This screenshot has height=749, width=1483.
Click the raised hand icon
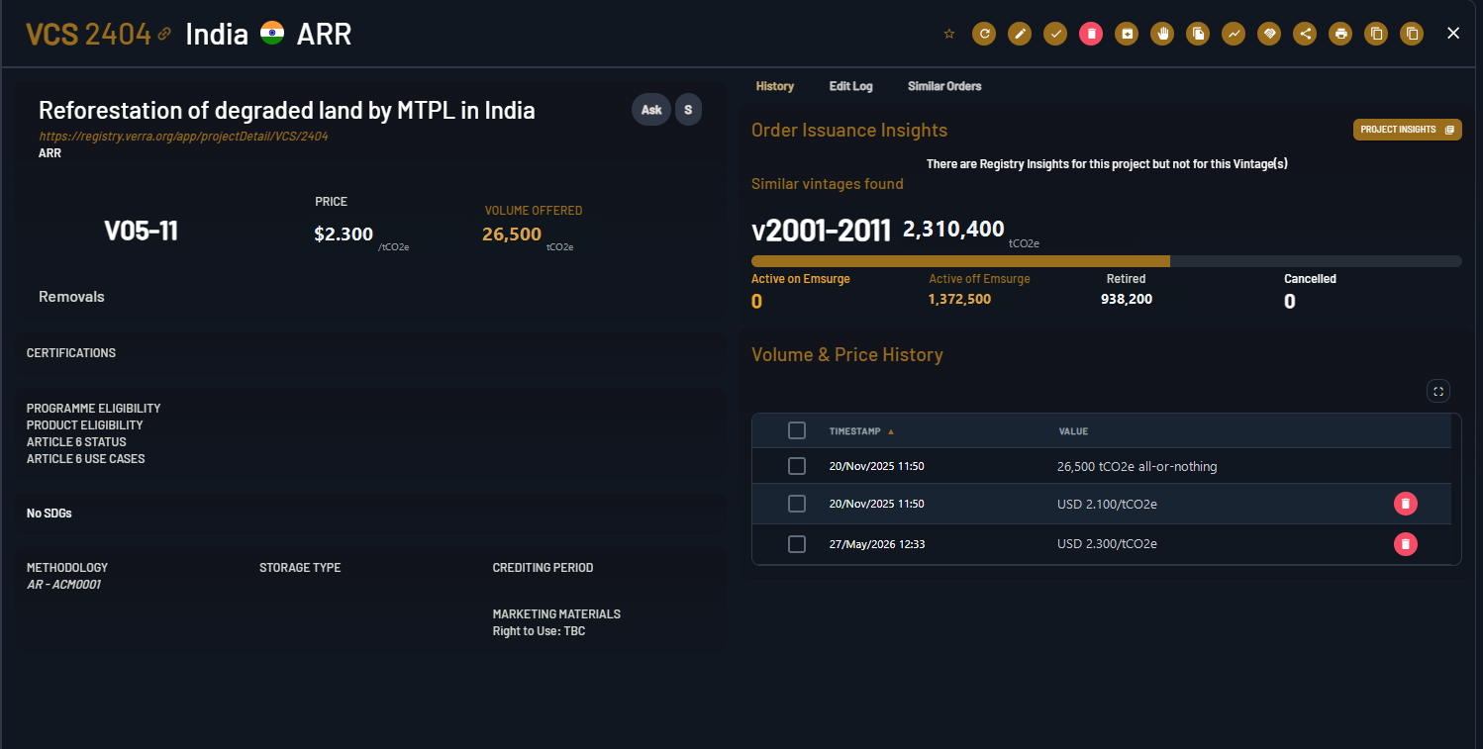pos(1163,34)
